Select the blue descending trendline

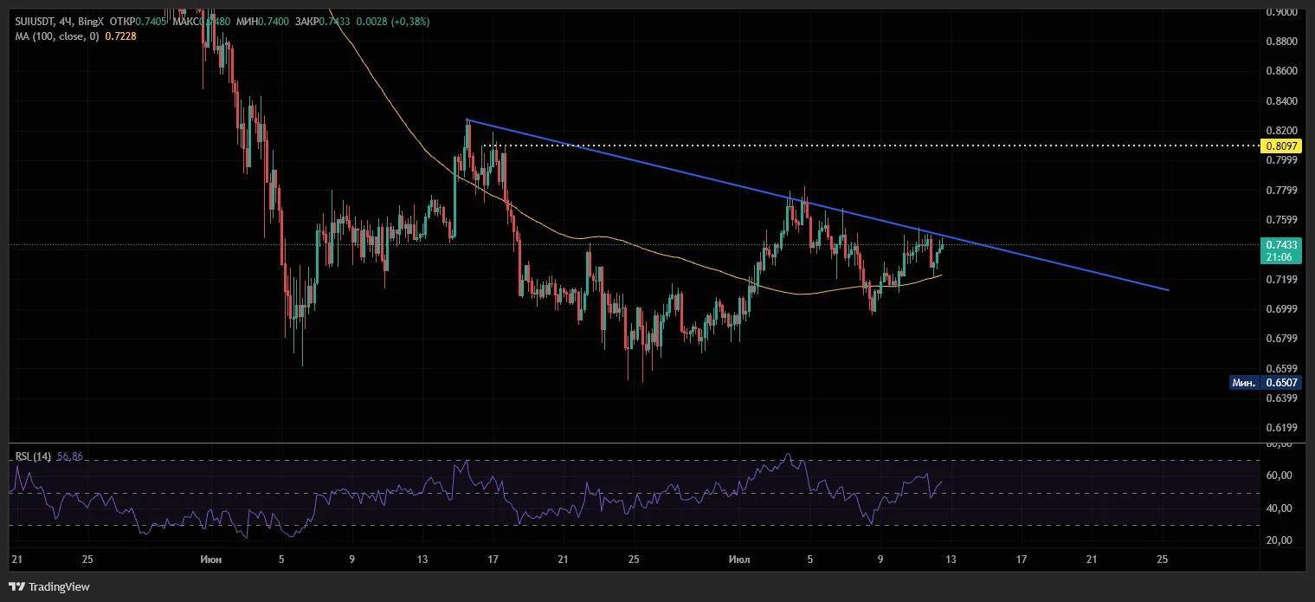pyautogui.click(x=817, y=204)
